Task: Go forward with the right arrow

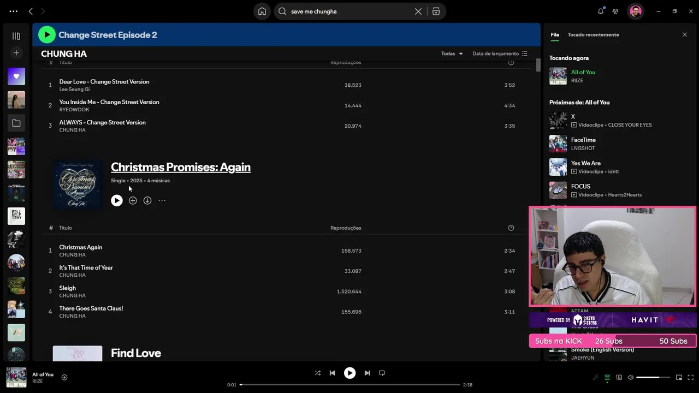Action: 43,11
